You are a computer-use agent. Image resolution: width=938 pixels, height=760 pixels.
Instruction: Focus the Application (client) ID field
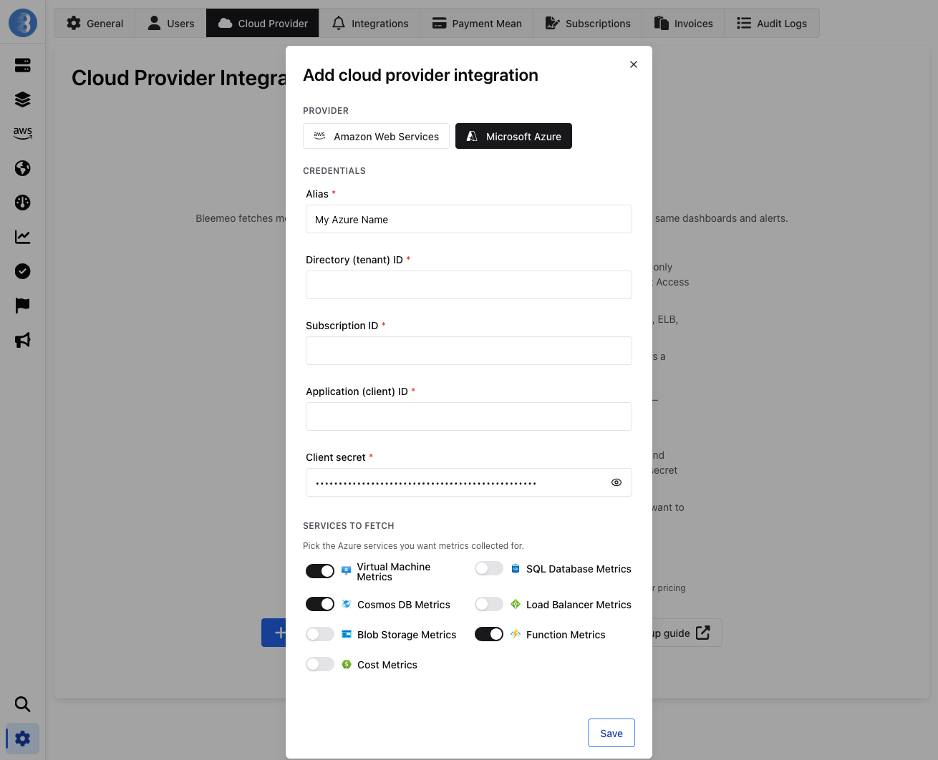(469, 416)
